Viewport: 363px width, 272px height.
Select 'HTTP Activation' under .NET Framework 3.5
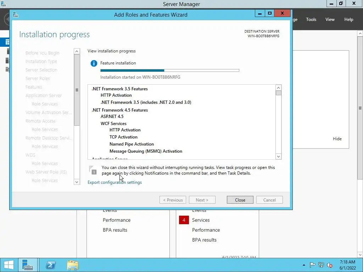tap(116, 95)
